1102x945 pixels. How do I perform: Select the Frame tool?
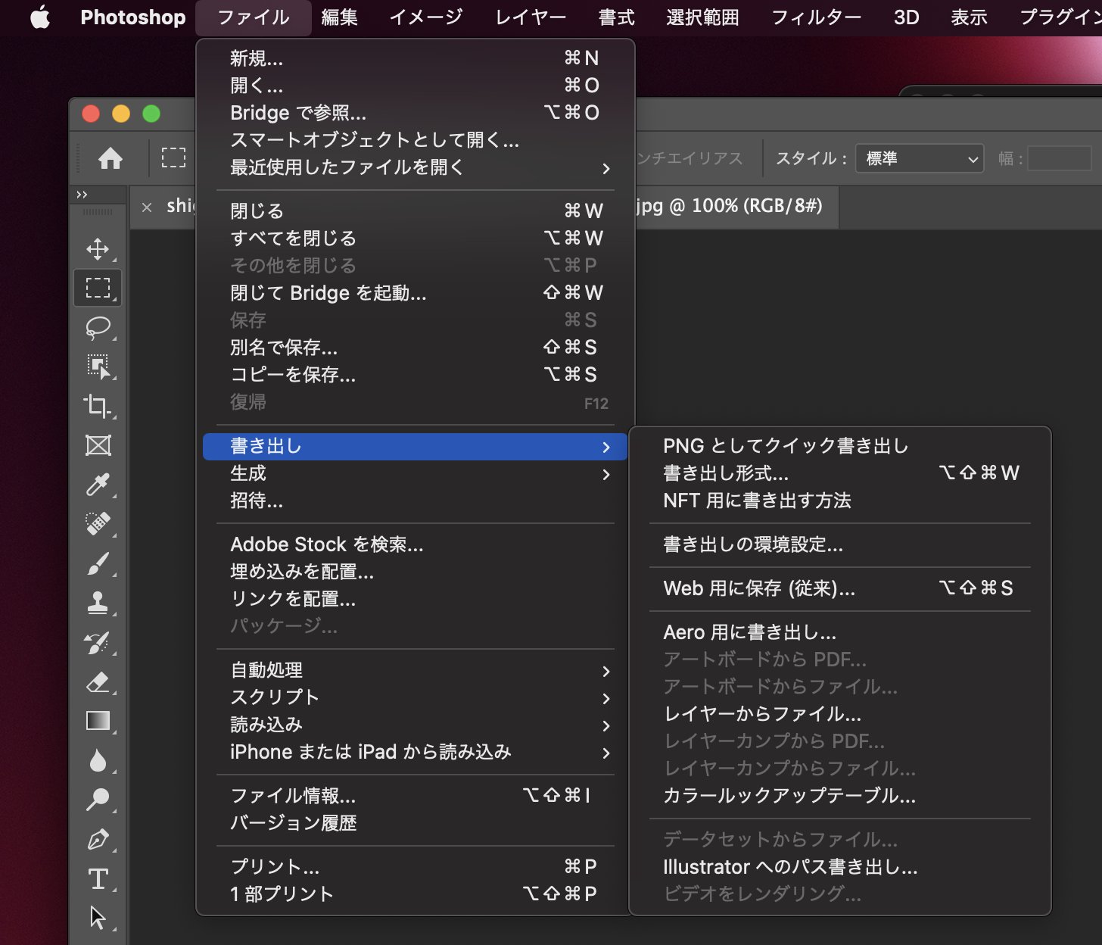[98, 445]
